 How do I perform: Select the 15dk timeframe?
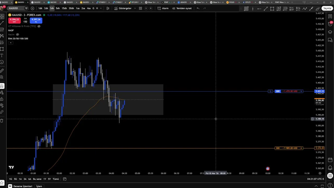tap(64, 8)
